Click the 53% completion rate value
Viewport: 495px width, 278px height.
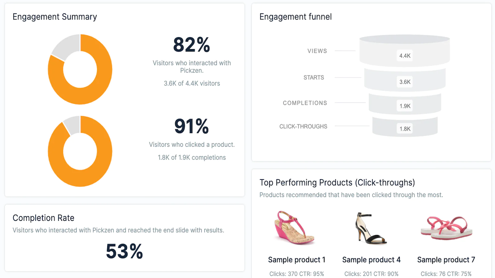point(124,251)
